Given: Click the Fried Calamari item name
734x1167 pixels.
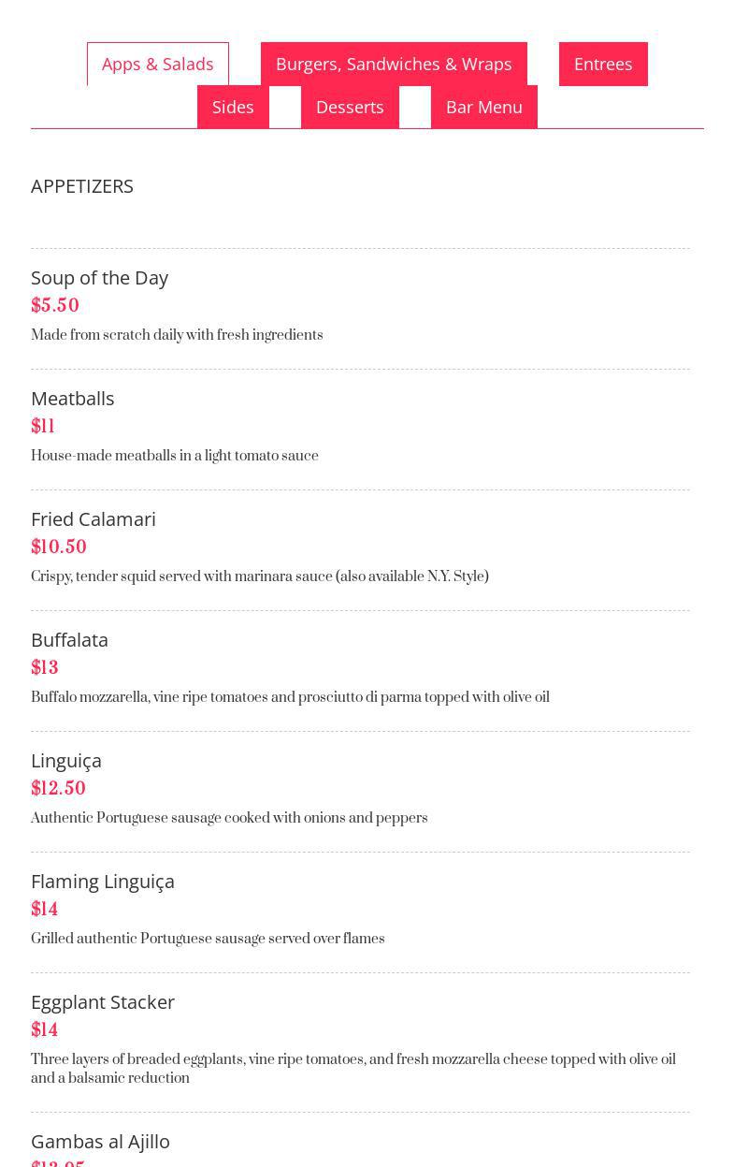Looking at the screenshot, I should point(94,518).
